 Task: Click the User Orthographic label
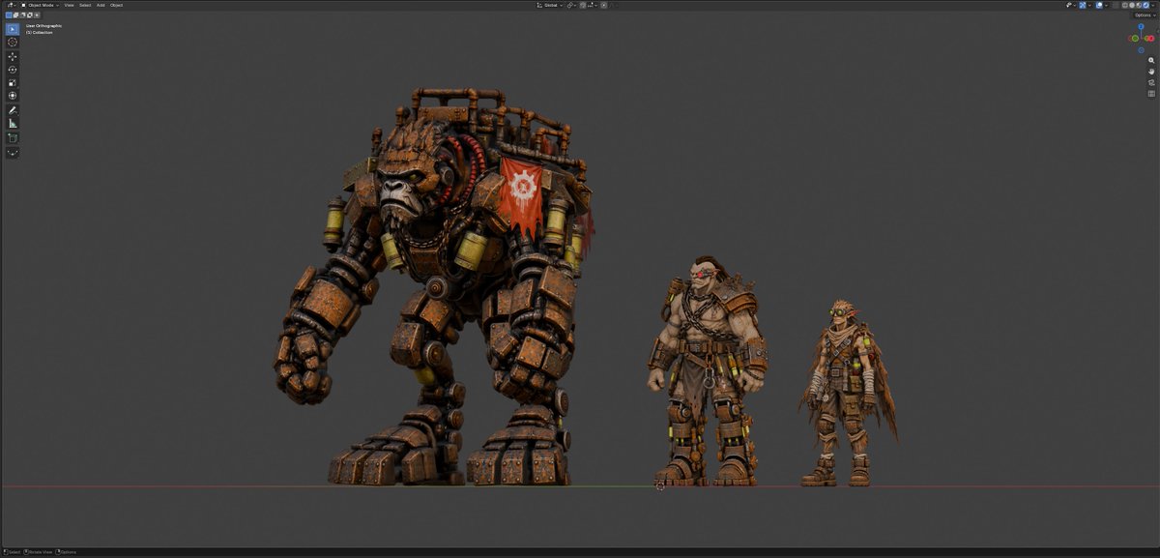tap(43, 25)
